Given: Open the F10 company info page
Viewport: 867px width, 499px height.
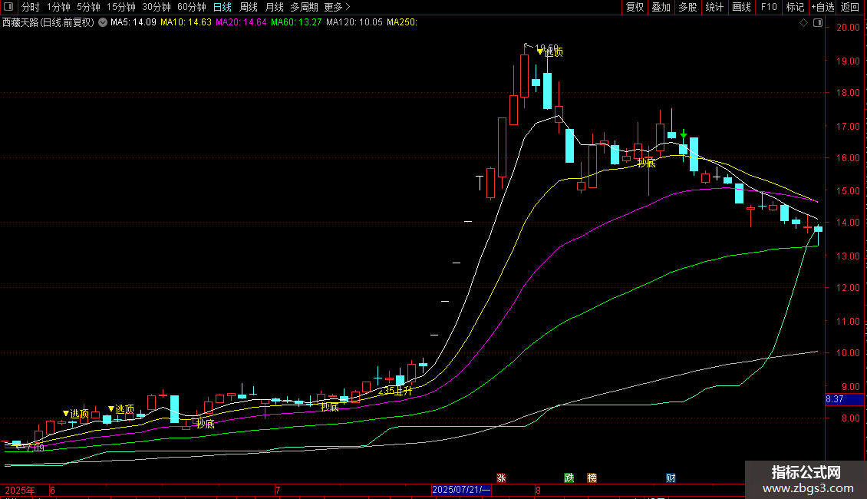Looking at the screenshot, I should [768, 7].
